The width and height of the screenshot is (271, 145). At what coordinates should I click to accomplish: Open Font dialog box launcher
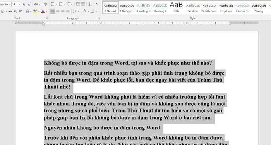47,18
